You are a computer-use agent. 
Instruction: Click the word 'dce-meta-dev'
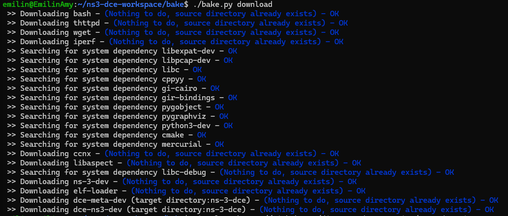click(99, 200)
